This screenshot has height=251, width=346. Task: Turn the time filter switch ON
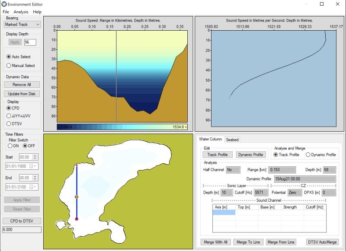(10, 146)
